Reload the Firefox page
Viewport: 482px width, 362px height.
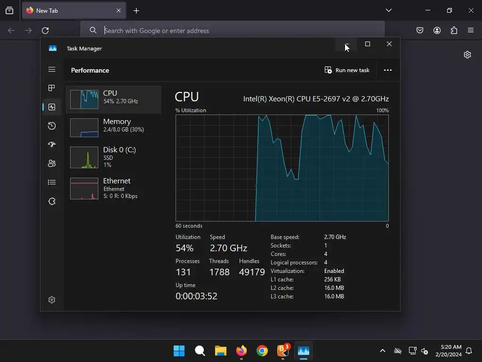[45, 31]
